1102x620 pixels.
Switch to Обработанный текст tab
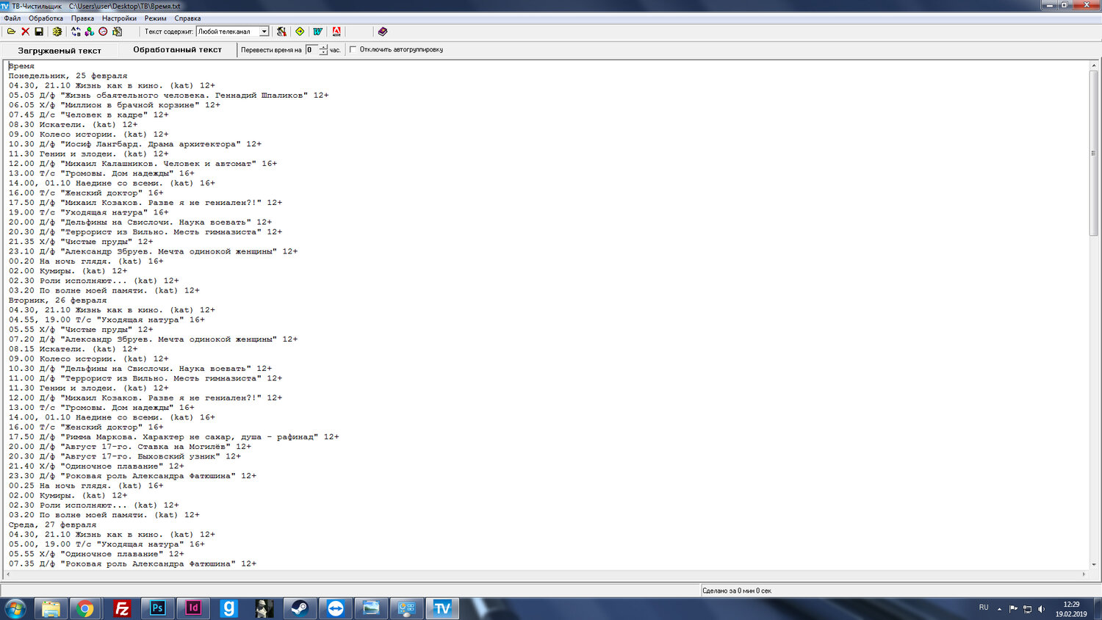pos(177,50)
